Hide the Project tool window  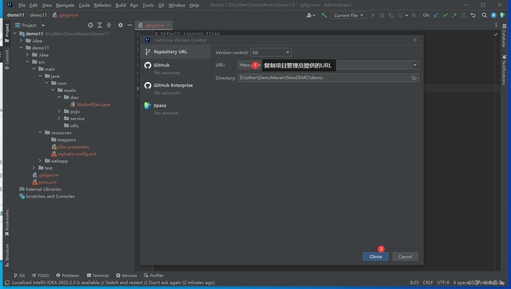pyautogui.click(x=130, y=25)
